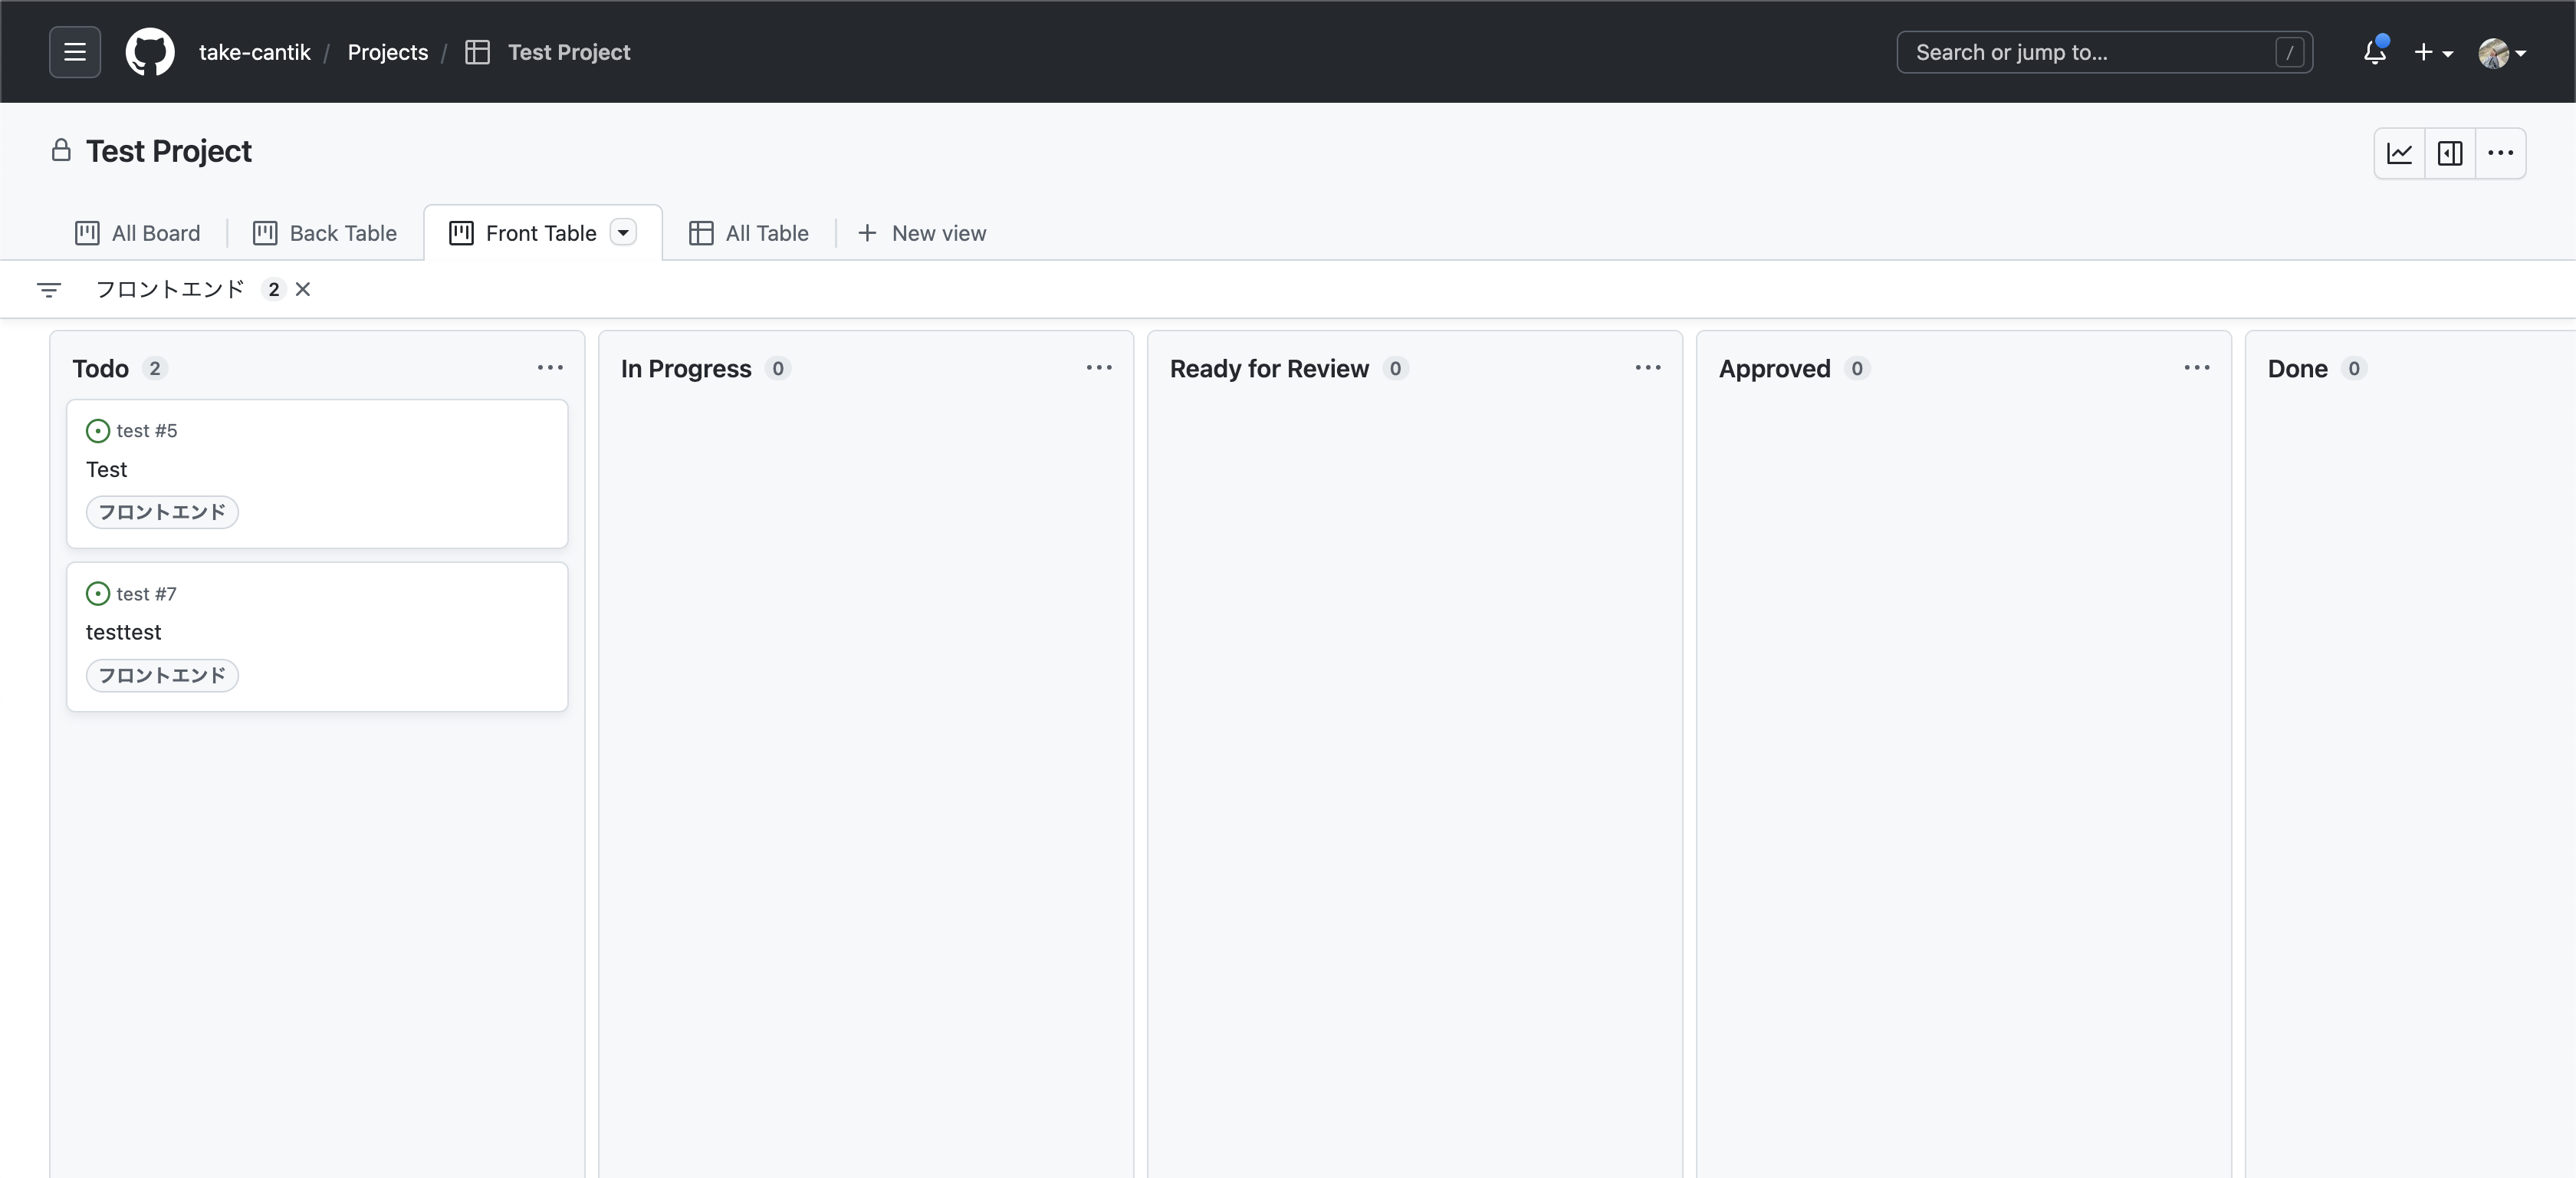Click the search or jump to field
2576x1178 pixels.
click(2100, 52)
